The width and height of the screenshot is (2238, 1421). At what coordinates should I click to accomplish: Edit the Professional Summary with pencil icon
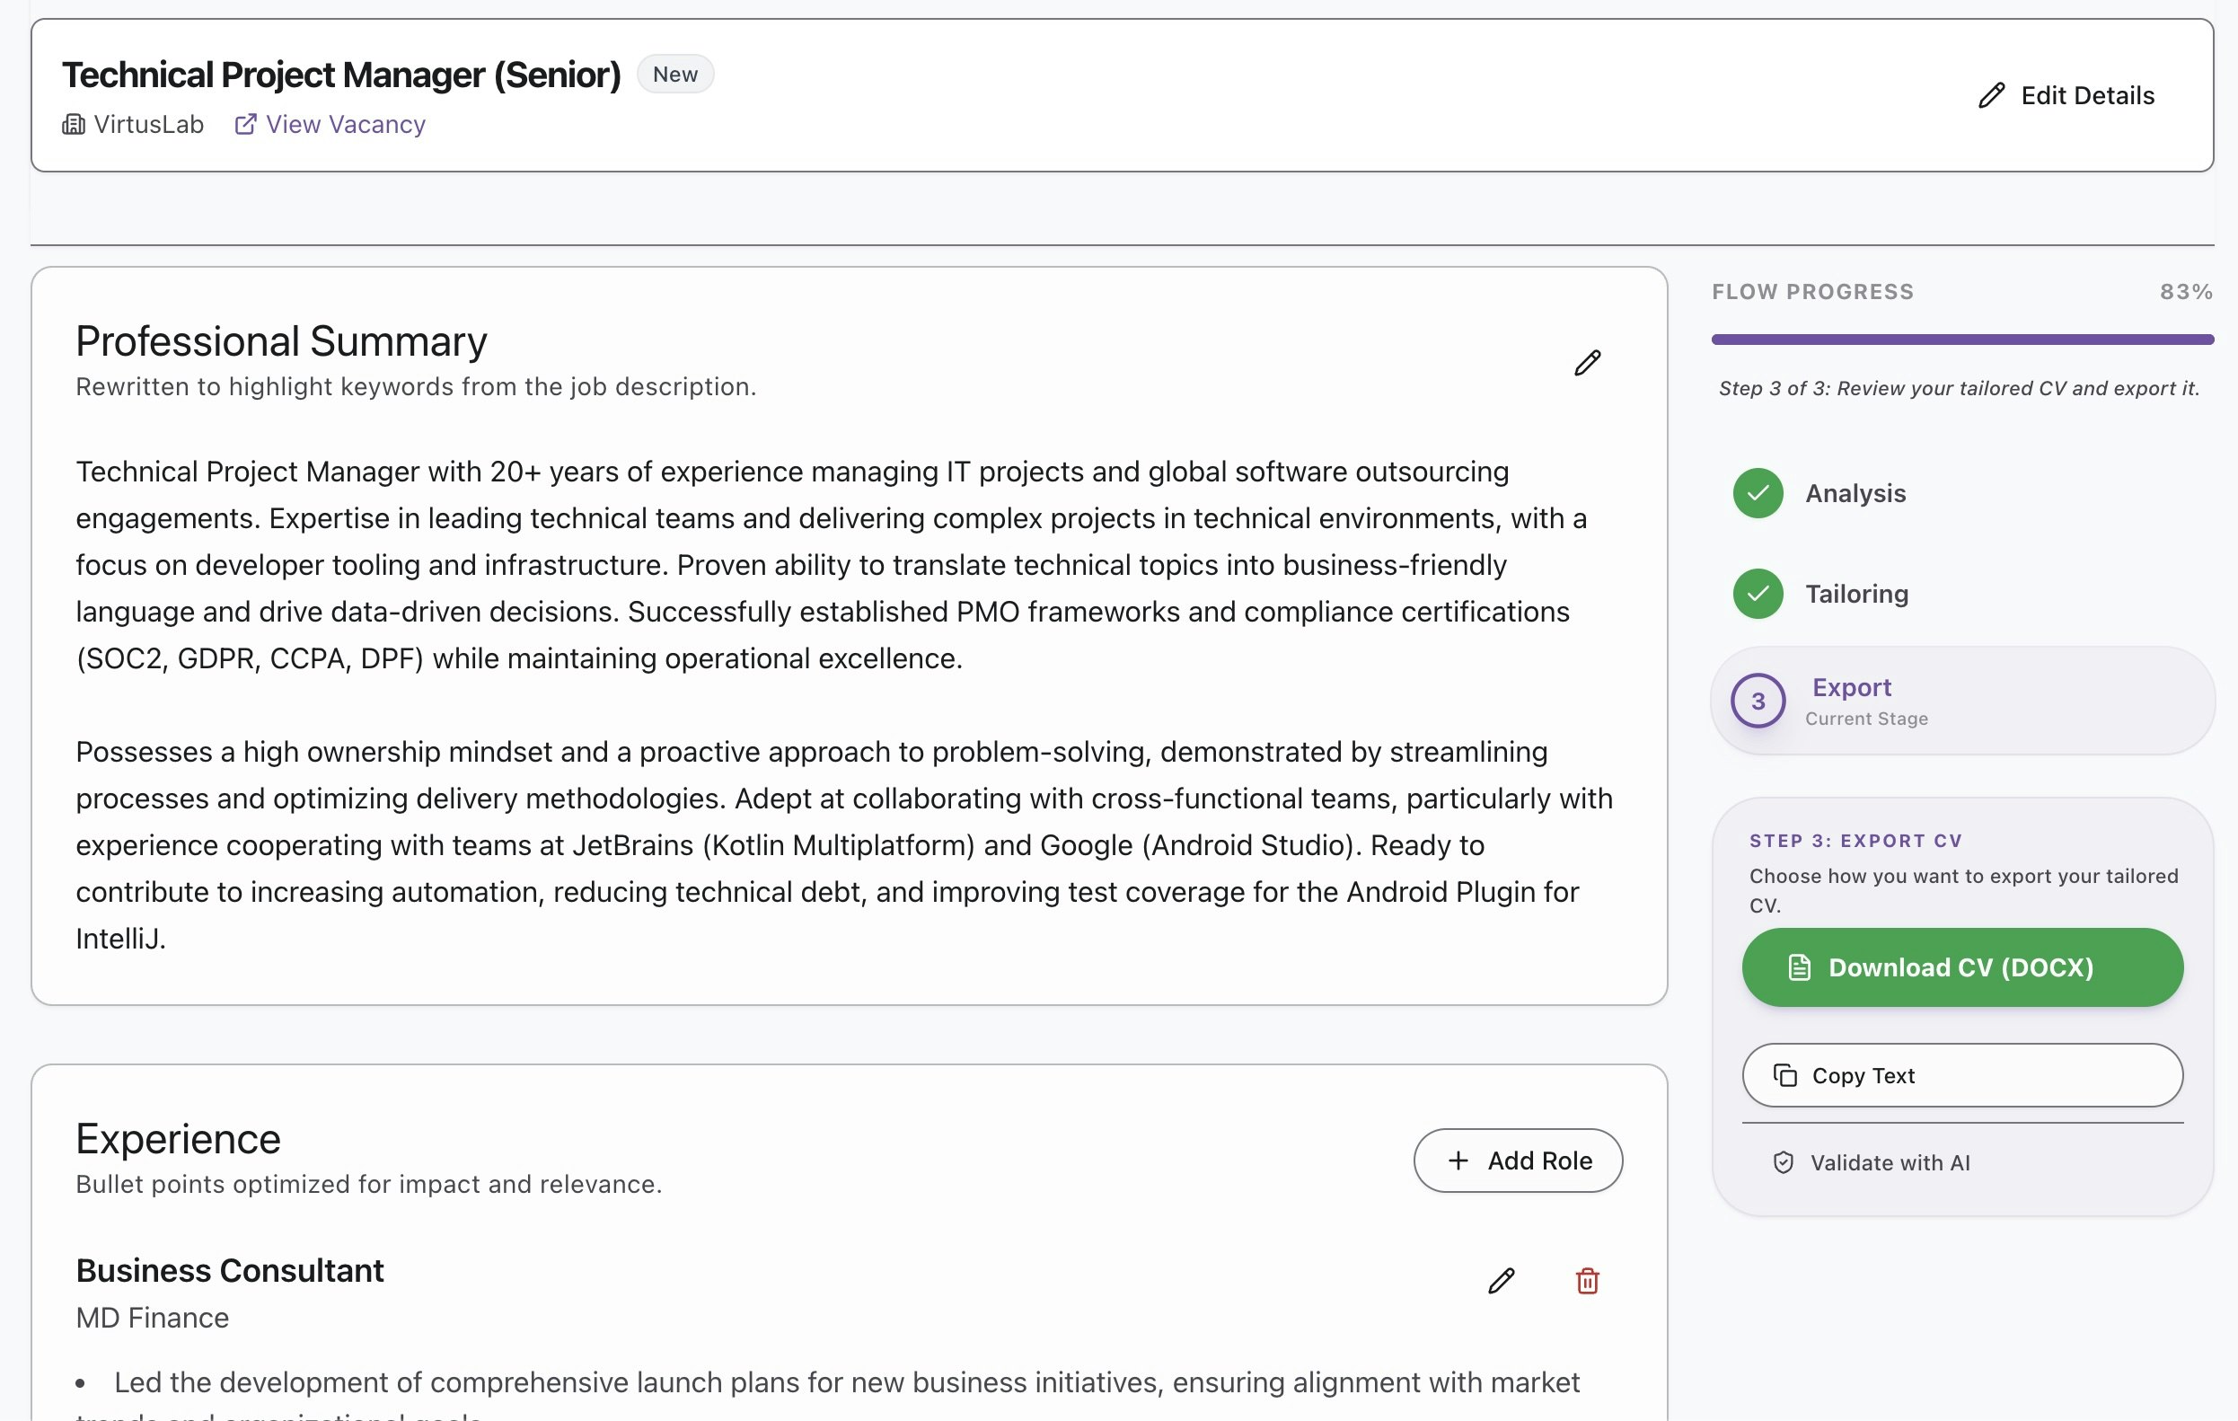pyautogui.click(x=1588, y=363)
